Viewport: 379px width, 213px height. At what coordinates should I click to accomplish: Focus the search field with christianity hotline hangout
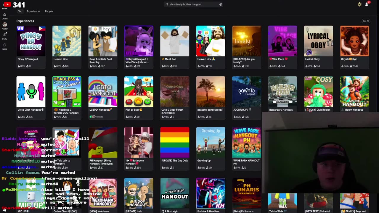[x=194, y=4]
